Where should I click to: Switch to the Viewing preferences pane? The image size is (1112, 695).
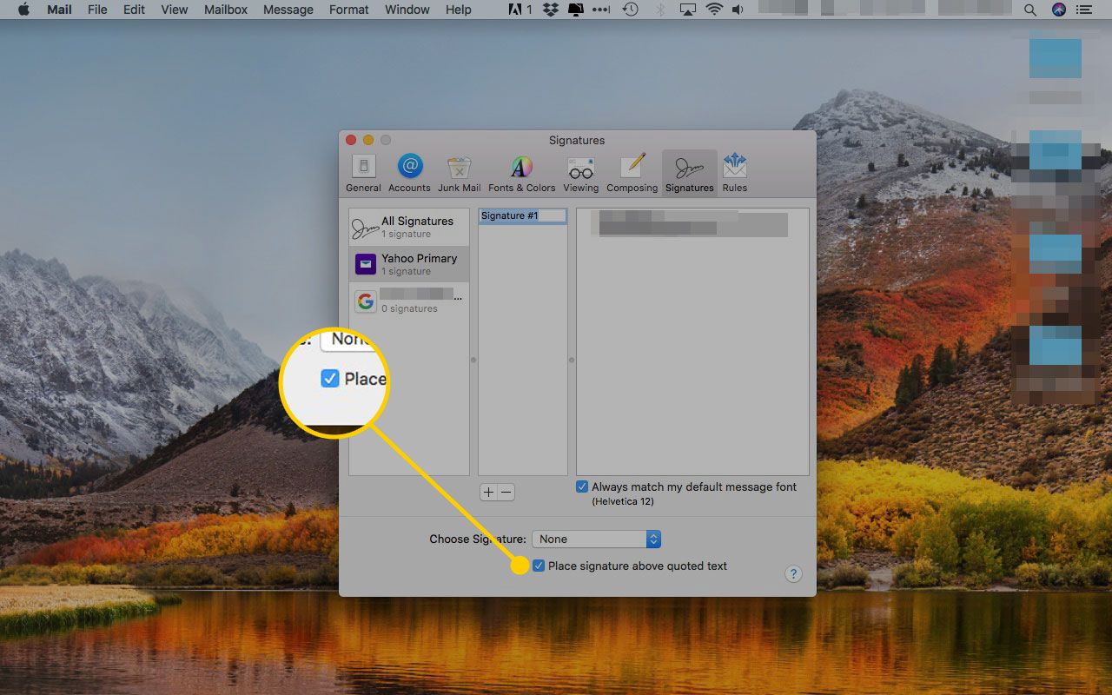pyautogui.click(x=580, y=173)
